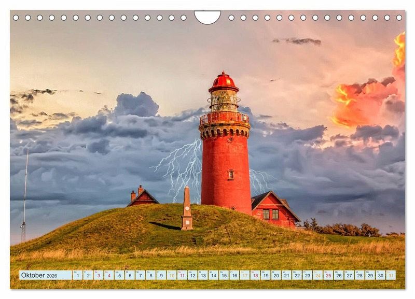Select day 7 cell
The height and width of the screenshot is (299, 415).
pyautogui.click(x=140, y=275)
